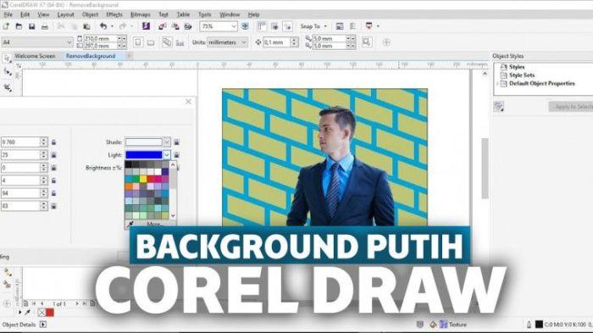
Task: Click the Open folder icon
Action: coord(19,26)
